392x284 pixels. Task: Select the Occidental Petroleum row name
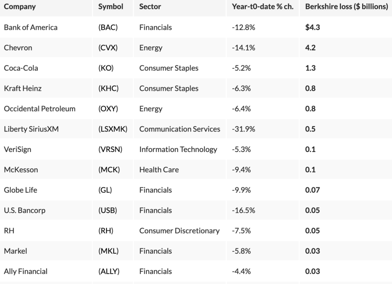tap(39, 109)
